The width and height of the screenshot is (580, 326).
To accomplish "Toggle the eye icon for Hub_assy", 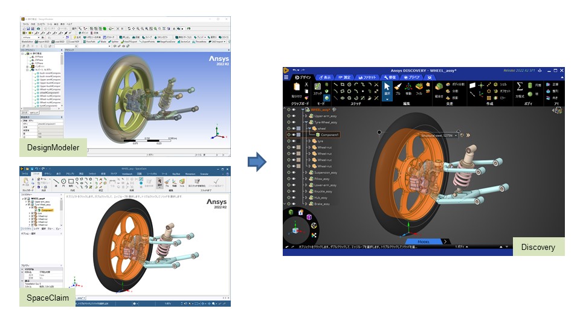I will click(294, 198).
